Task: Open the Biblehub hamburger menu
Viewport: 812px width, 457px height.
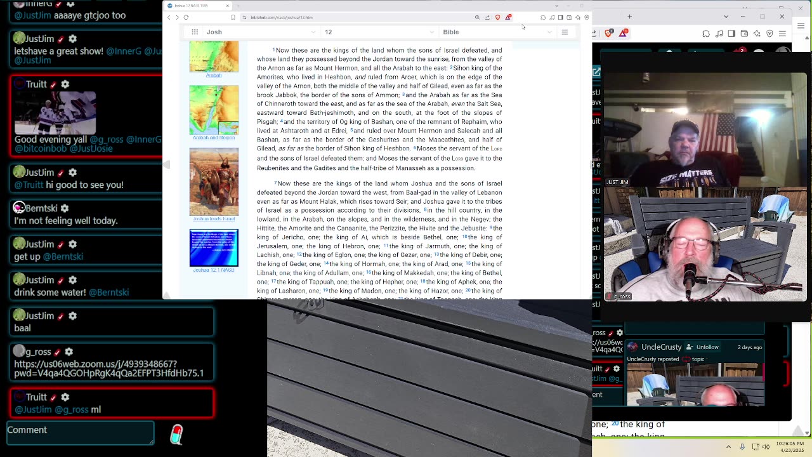Action: [565, 32]
